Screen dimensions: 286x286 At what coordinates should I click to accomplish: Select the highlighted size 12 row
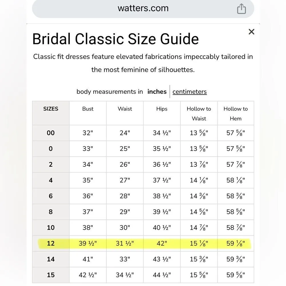(143, 243)
